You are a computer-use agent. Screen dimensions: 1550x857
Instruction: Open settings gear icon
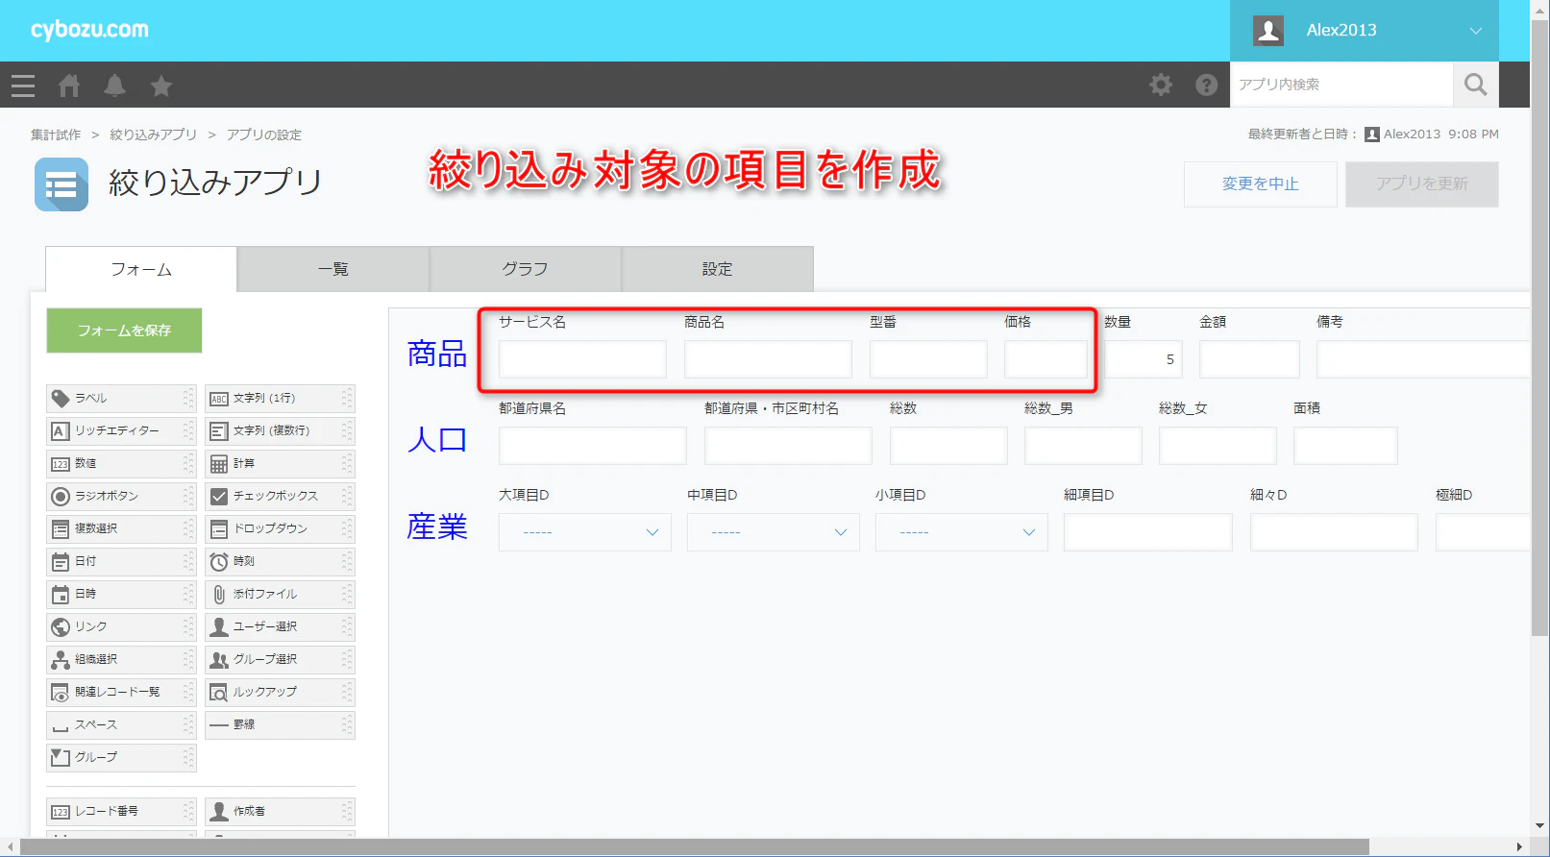click(1161, 85)
